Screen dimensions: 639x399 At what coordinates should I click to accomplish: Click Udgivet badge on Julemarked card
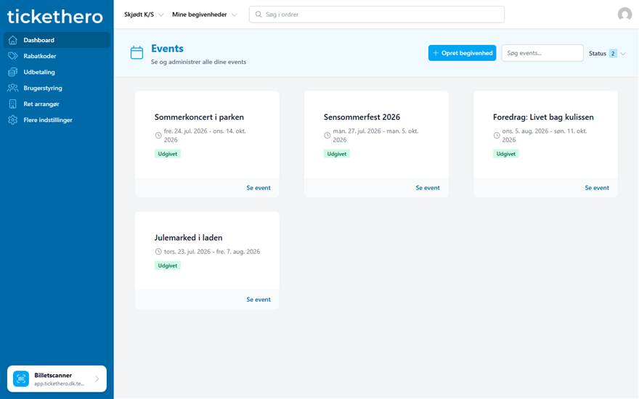tap(168, 266)
